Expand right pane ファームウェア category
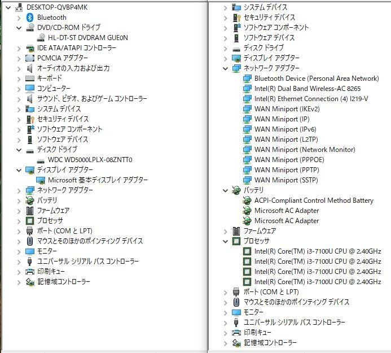The image size is (391, 353). (x=226, y=231)
